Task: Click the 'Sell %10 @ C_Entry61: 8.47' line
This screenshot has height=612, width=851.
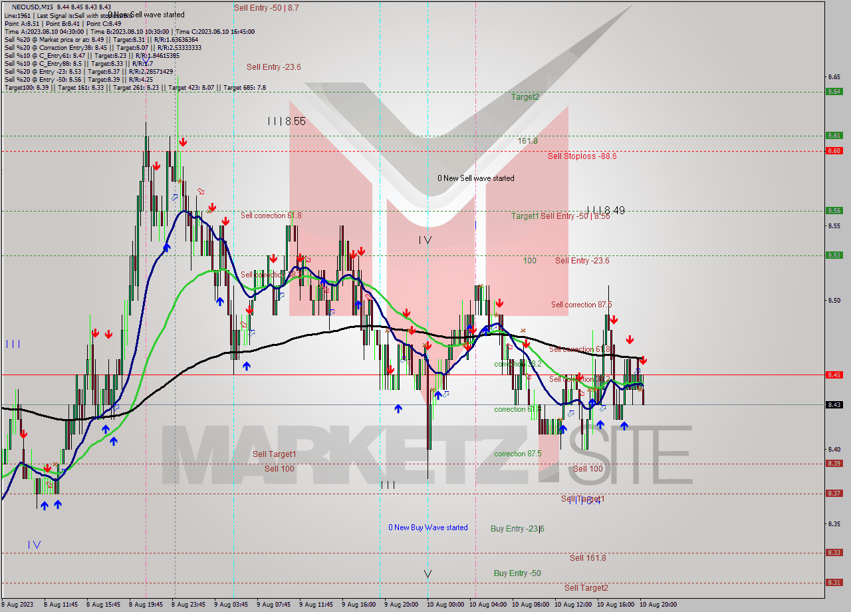Action: [94, 55]
